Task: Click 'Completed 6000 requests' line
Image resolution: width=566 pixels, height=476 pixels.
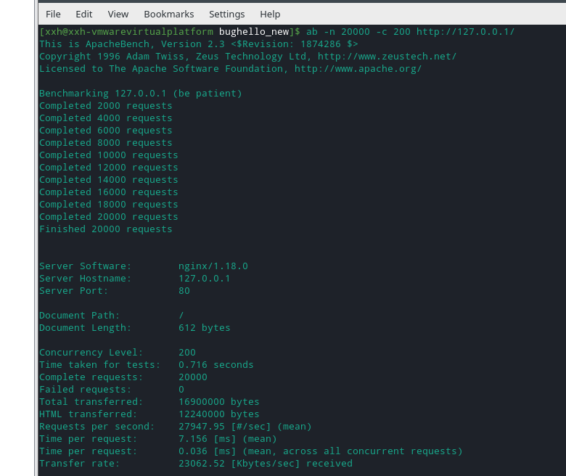Action: coord(106,131)
